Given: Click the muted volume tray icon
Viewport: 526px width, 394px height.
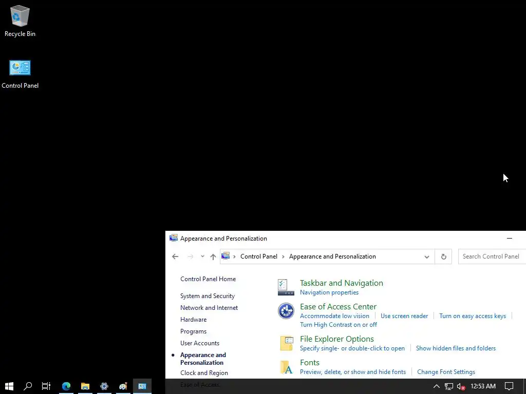Looking at the screenshot, I should (461, 386).
